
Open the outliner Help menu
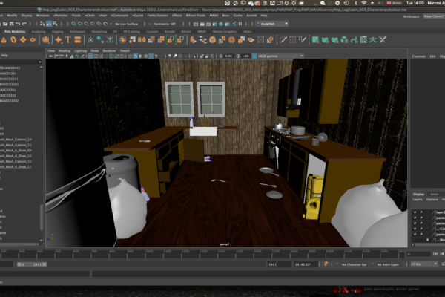pos(4,56)
